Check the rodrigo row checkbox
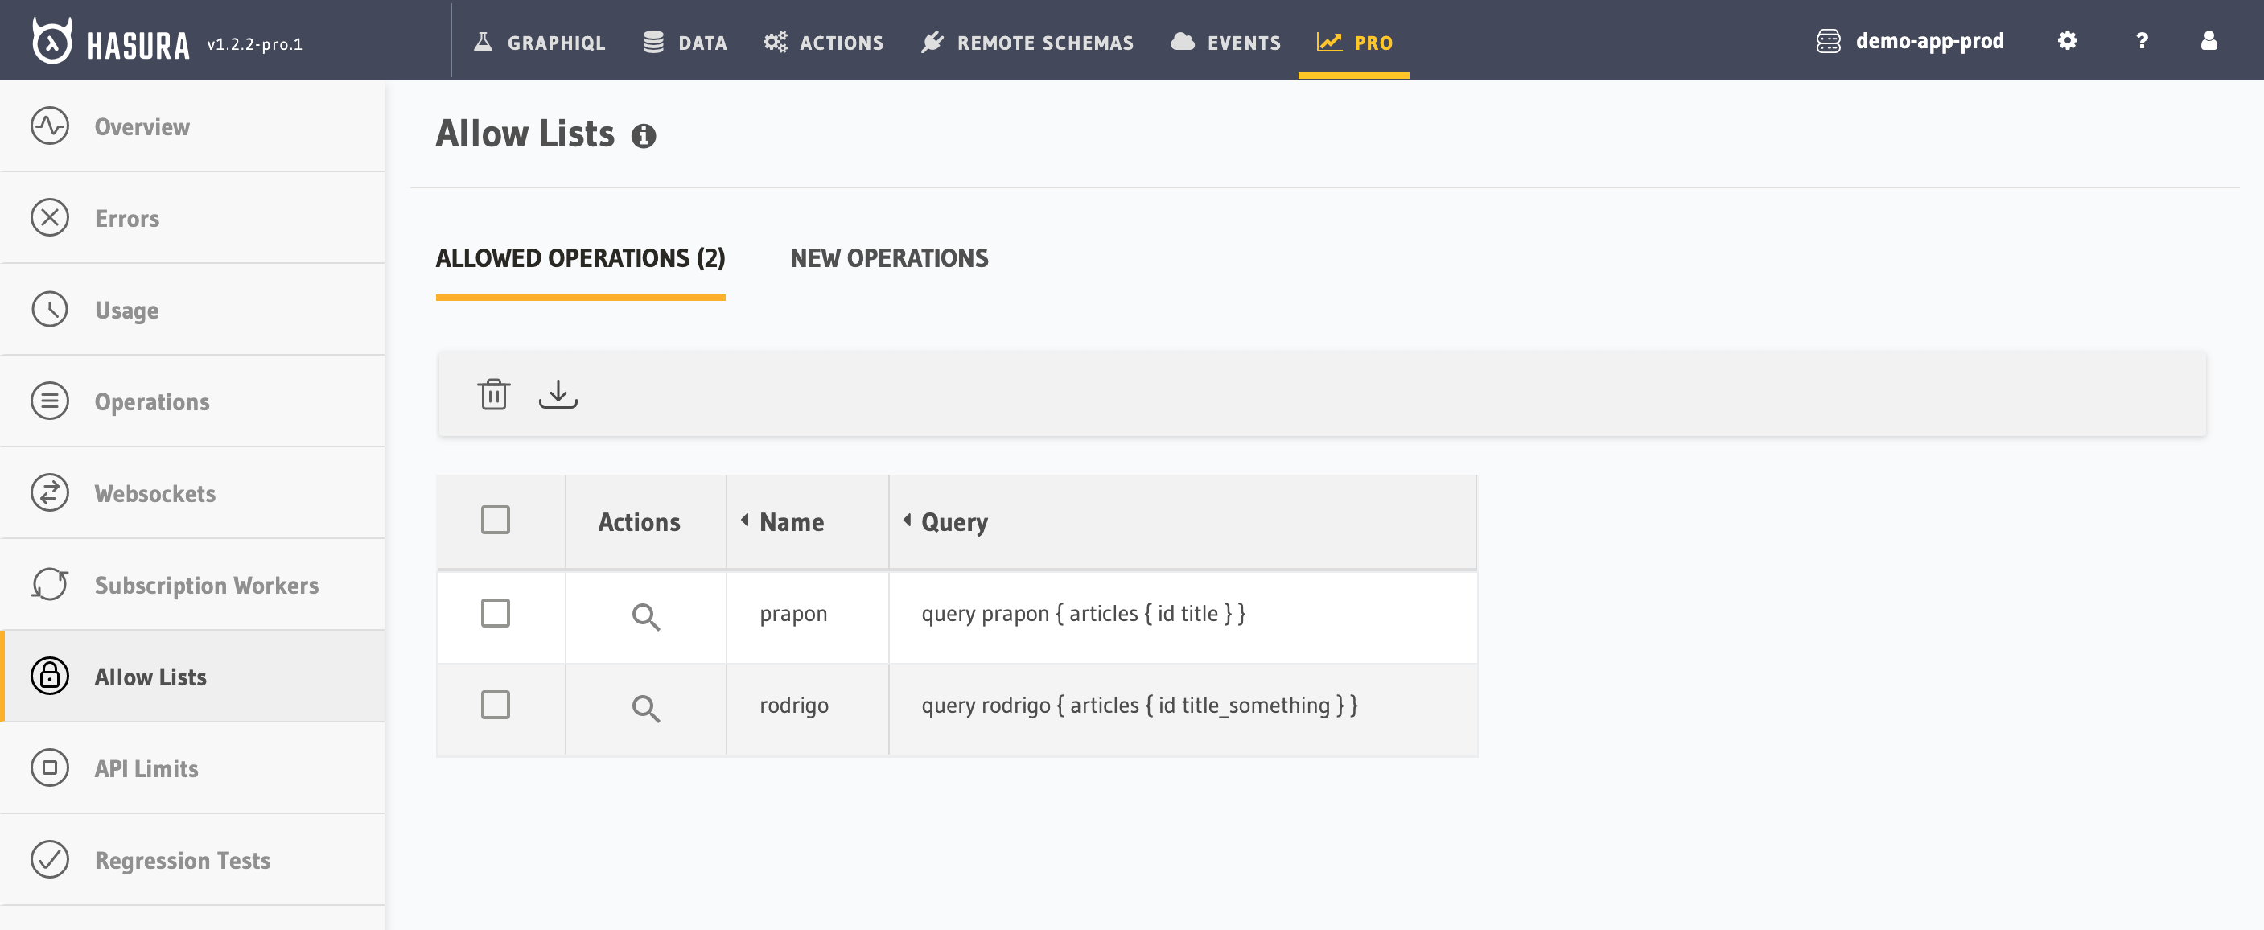The width and height of the screenshot is (2264, 930). tap(495, 704)
